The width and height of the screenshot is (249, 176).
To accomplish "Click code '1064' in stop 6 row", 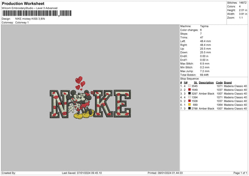I will [x=220, y=105].
